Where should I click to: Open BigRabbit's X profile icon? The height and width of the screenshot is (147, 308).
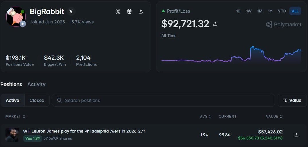point(71,12)
